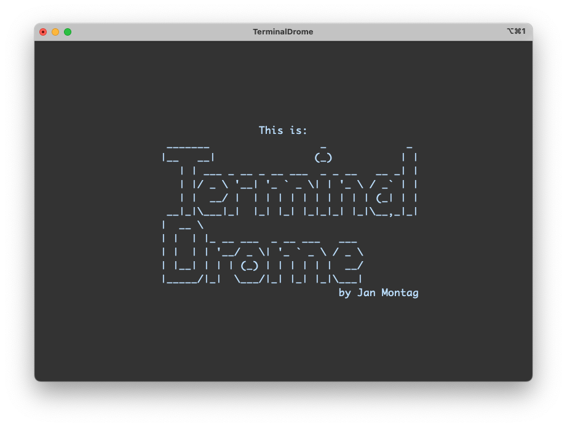Viewport: 567px width, 427px height.
Task: Click the 'by Jan Montag' credit
Action: (378, 292)
